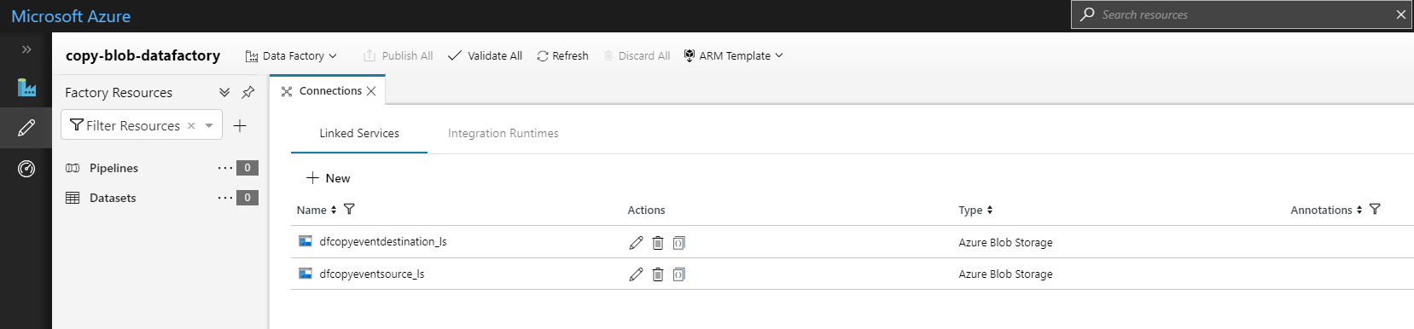Collapse all Factory Resources with double chevron

(224, 92)
